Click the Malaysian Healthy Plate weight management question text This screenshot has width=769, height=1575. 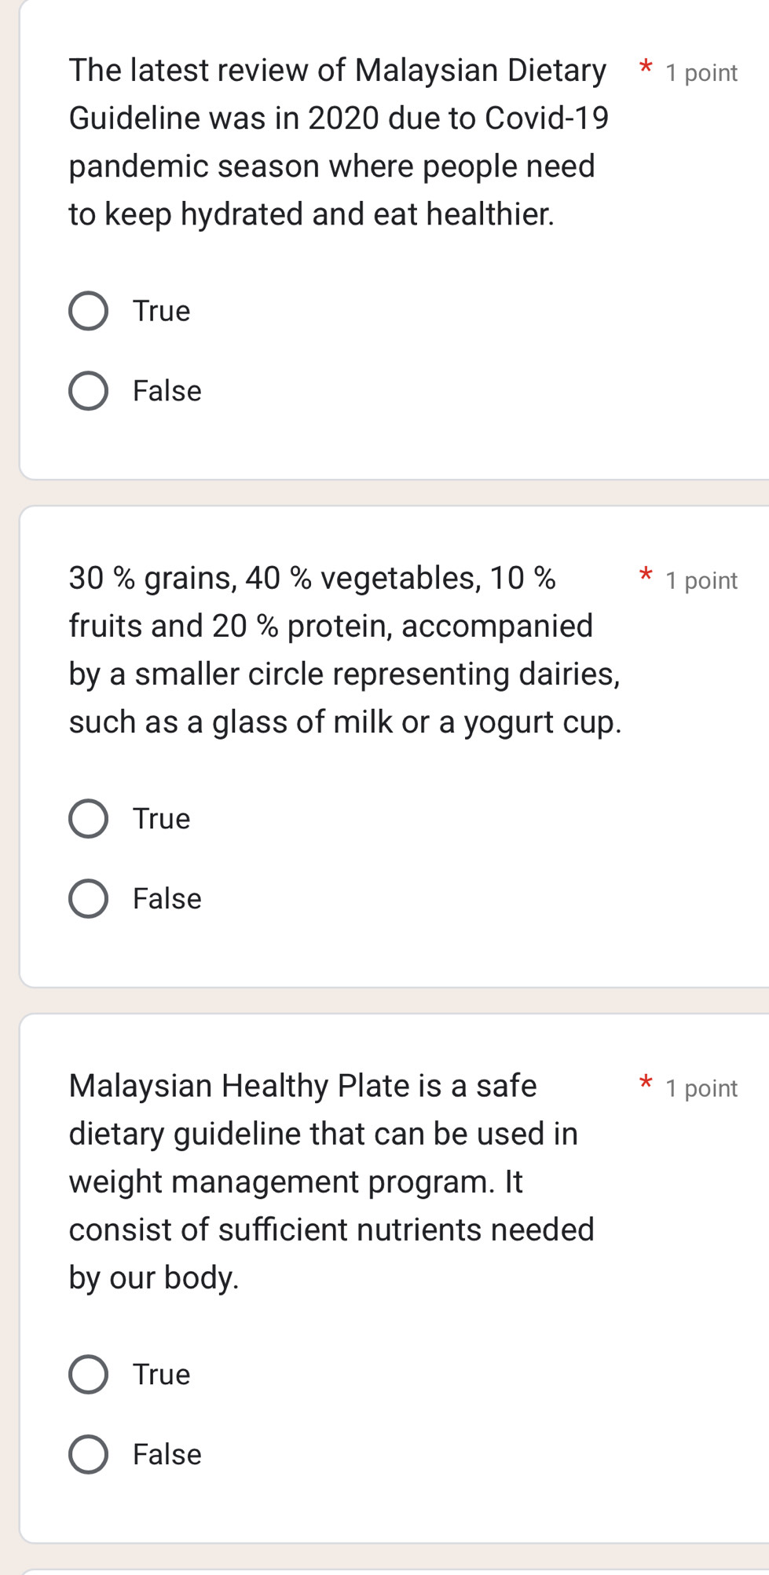click(x=331, y=1182)
